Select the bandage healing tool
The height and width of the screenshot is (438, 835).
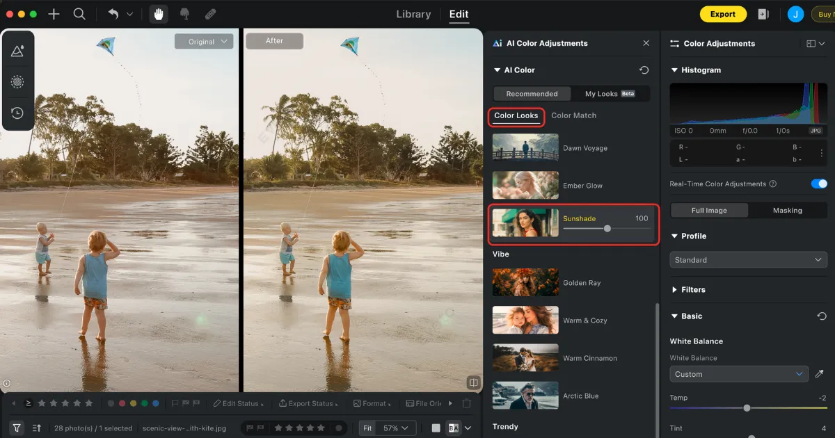coord(210,14)
